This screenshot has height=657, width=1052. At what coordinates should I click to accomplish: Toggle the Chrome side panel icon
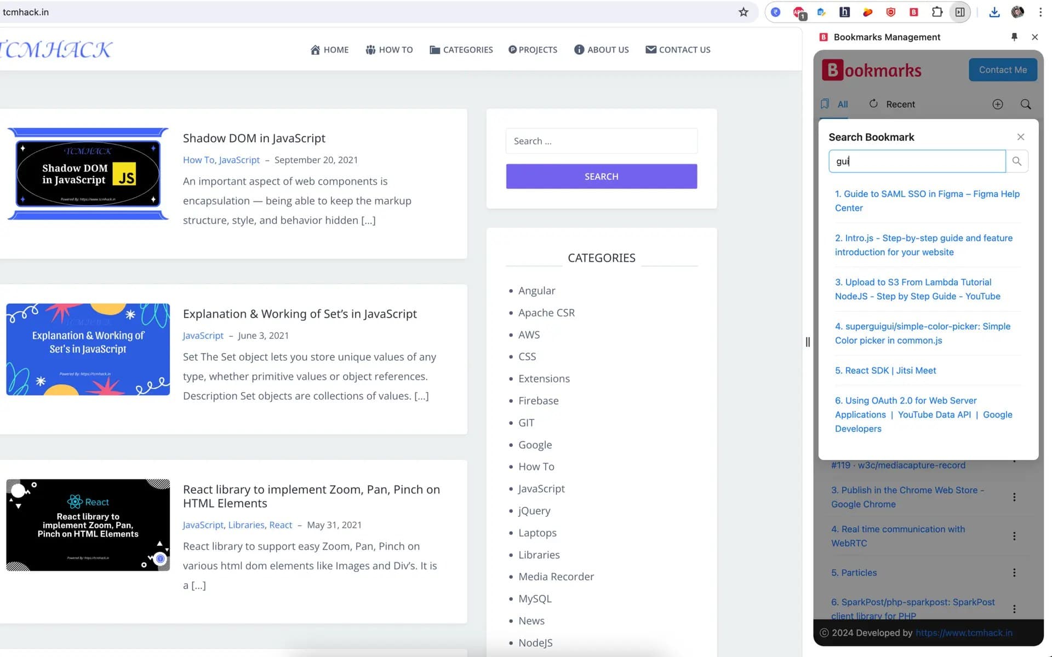(960, 12)
